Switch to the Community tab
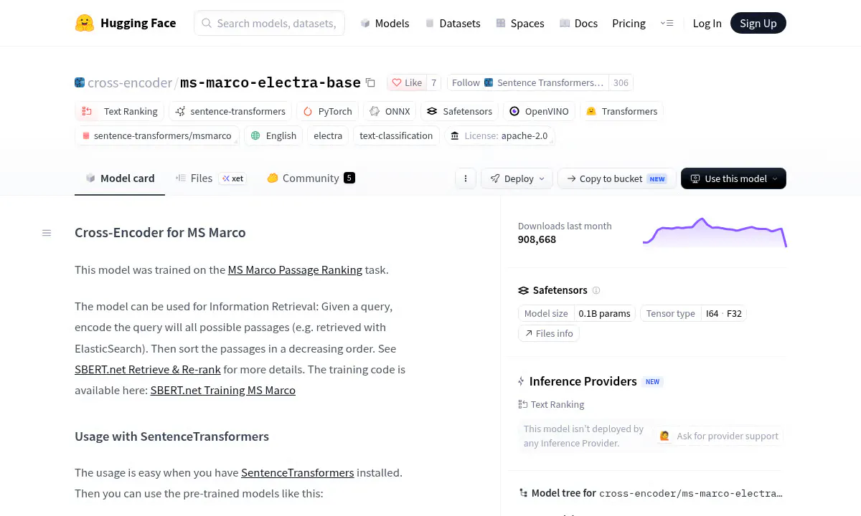Screen dimensions: 861x516 [x=311, y=178]
